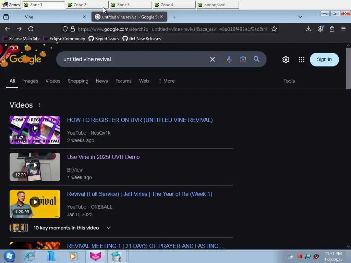Search by image with Lens icon
Image resolution: width=351 pixels, height=263 pixels.
point(243,59)
